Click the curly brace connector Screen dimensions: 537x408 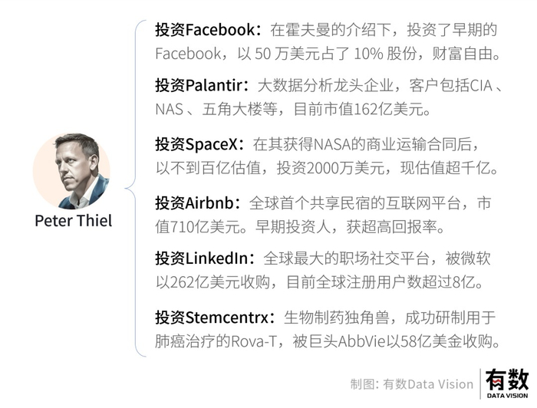[x=136, y=188]
